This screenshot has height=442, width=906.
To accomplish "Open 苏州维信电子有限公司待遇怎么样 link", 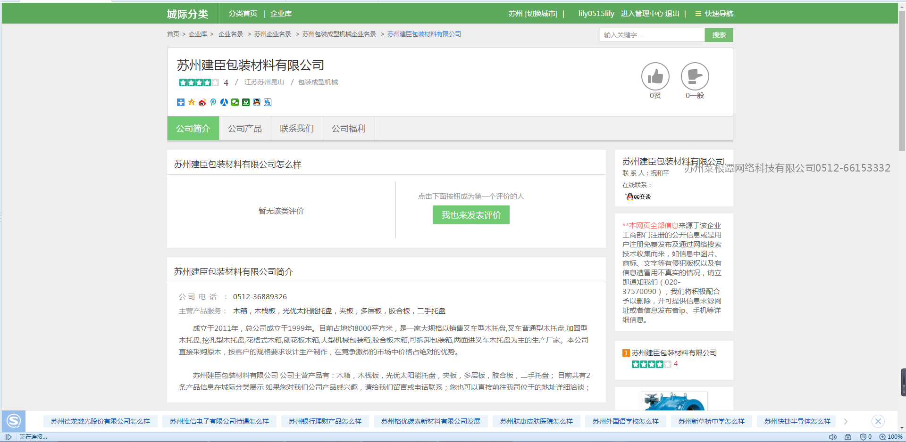I will (219, 421).
